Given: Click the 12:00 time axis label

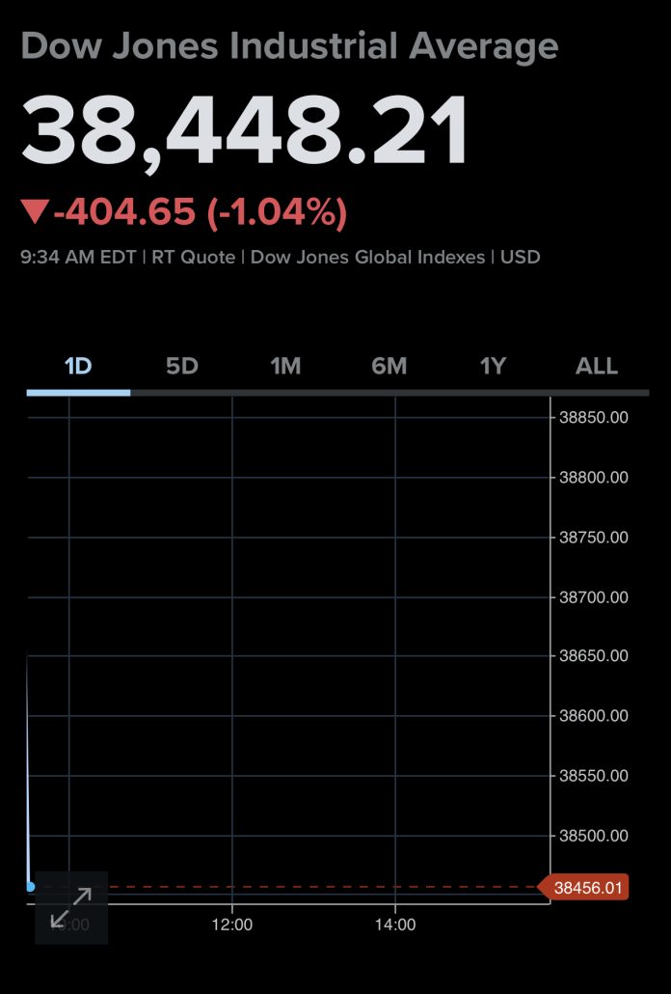Looking at the screenshot, I should (232, 924).
